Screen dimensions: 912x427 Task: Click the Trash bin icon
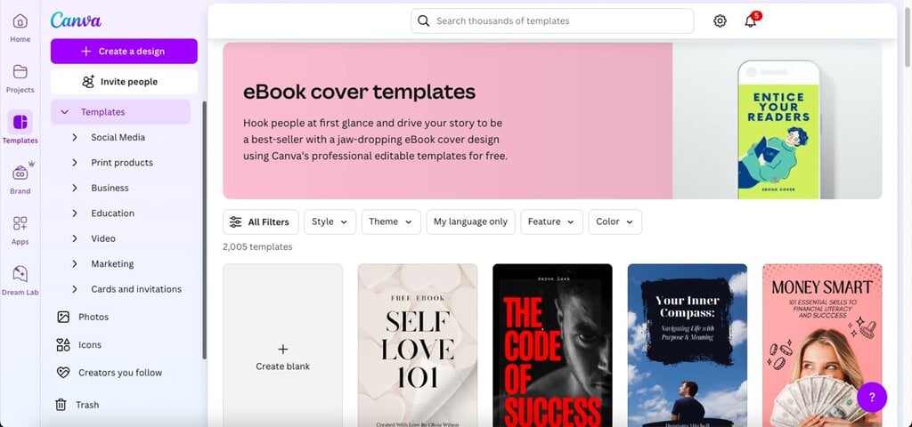(61, 405)
